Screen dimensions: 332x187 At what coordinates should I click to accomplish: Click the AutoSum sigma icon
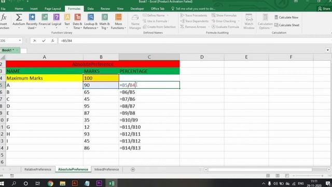(19, 17)
